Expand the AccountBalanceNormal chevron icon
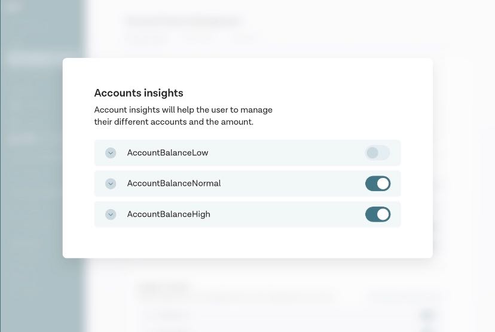495x332 pixels. [x=111, y=183]
